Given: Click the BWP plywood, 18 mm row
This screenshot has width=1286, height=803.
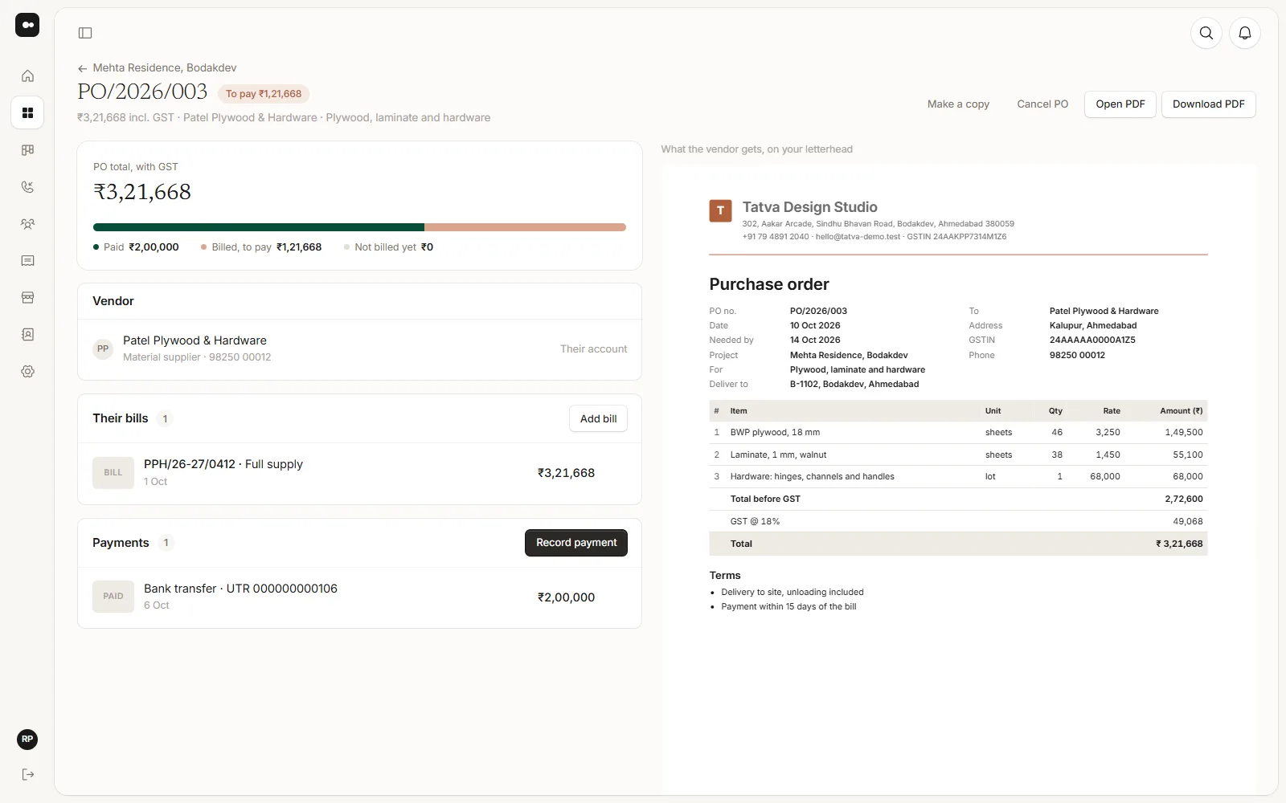Looking at the screenshot, I should click(x=958, y=433).
